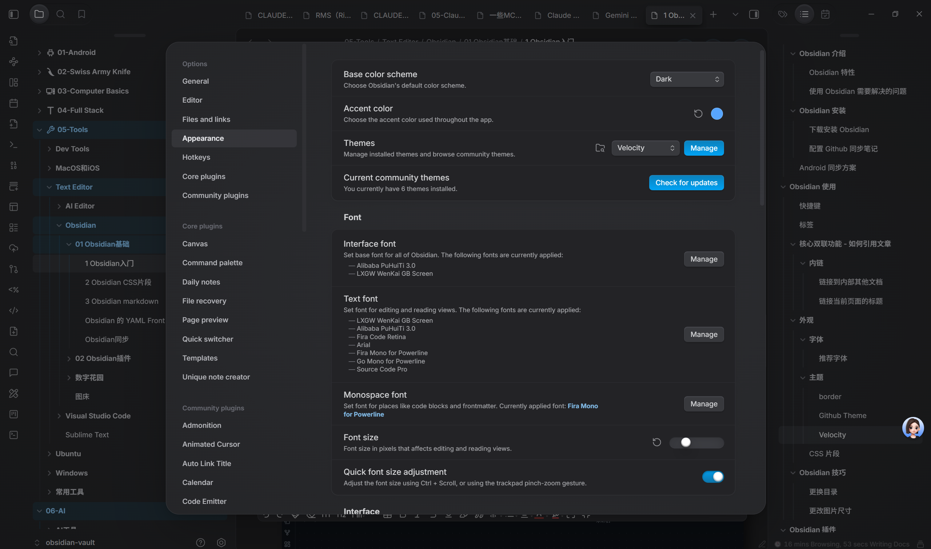Image resolution: width=931 pixels, height=549 pixels.
Task: Click the Check for updates button
Action: 686,183
